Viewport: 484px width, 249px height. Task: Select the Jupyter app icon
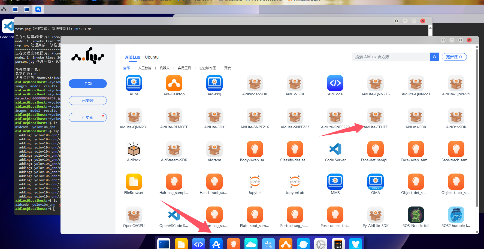pyautogui.click(x=255, y=182)
